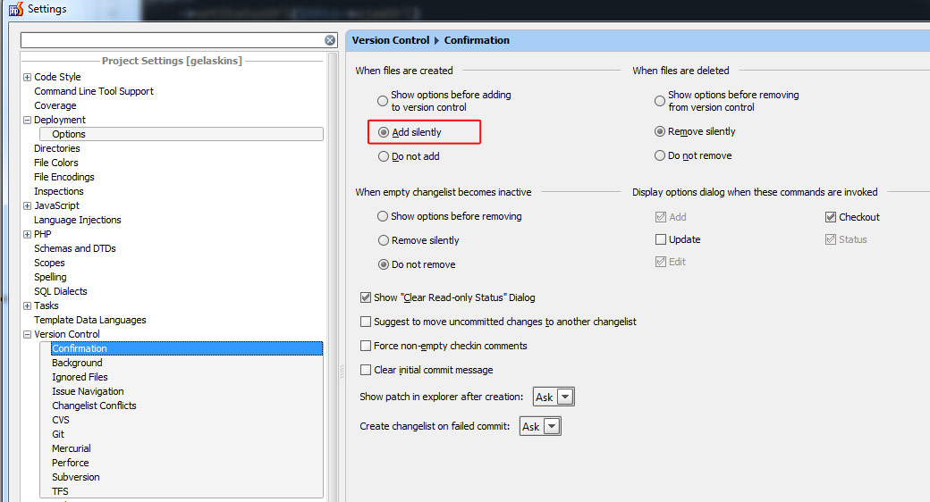Open the Scopes settings page
This screenshot has width=930, height=502.
point(49,263)
